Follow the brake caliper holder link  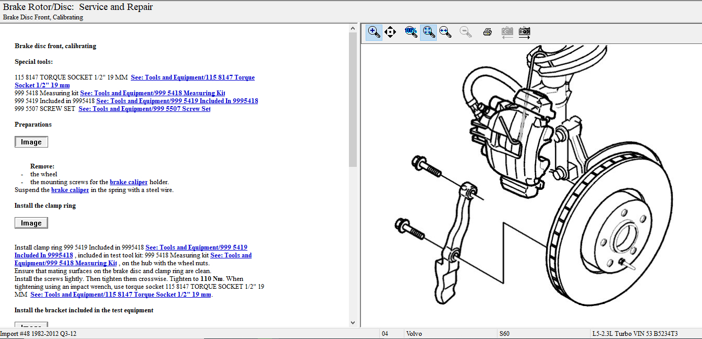pyautogui.click(x=129, y=182)
